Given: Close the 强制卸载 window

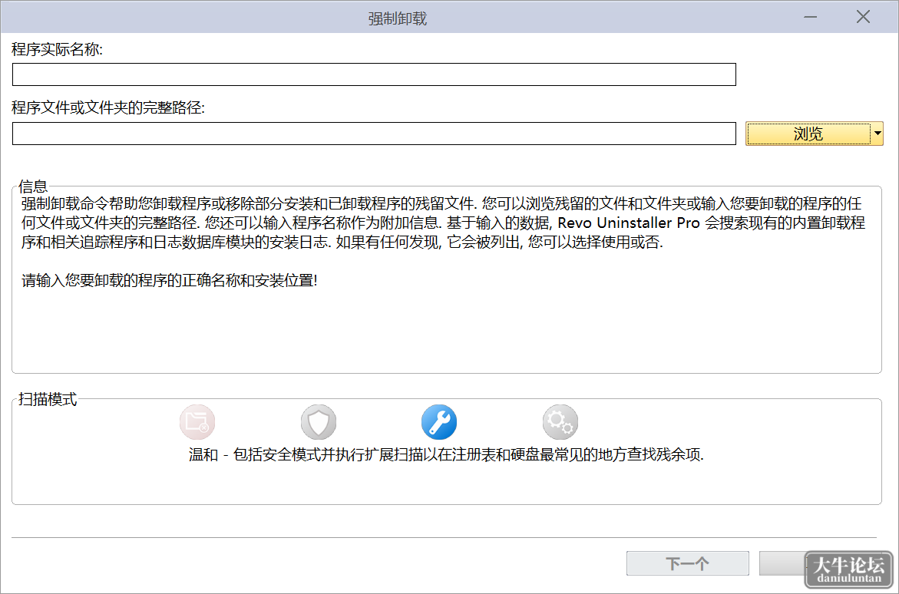Looking at the screenshot, I should (x=863, y=17).
